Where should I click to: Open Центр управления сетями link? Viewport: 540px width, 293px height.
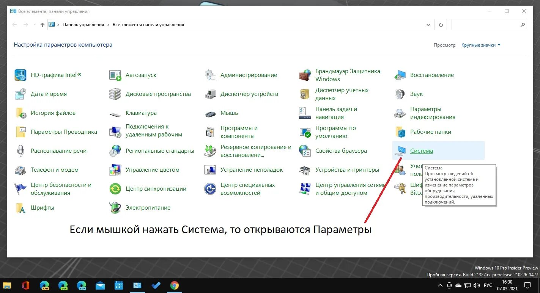(350, 189)
